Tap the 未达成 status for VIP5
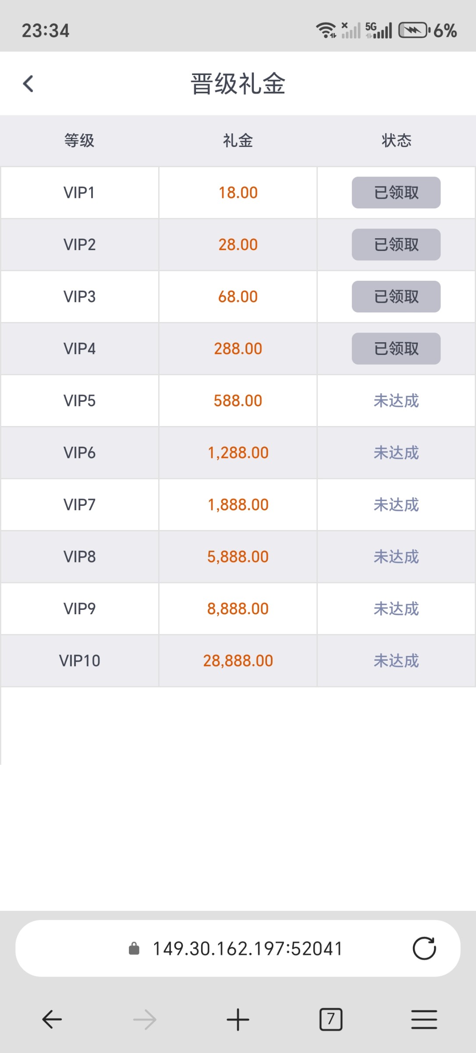 (396, 401)
